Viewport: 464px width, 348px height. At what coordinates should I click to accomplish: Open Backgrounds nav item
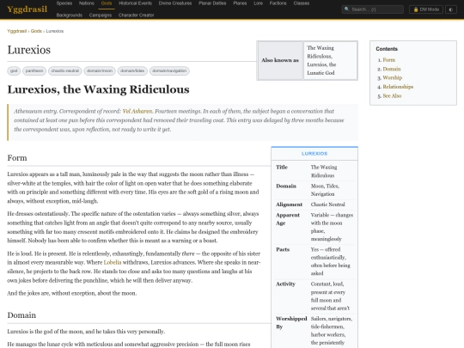coord(70,15)
